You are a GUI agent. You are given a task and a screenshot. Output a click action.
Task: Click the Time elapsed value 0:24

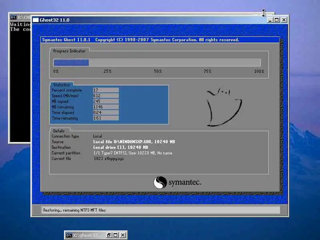tap(106, 112)
